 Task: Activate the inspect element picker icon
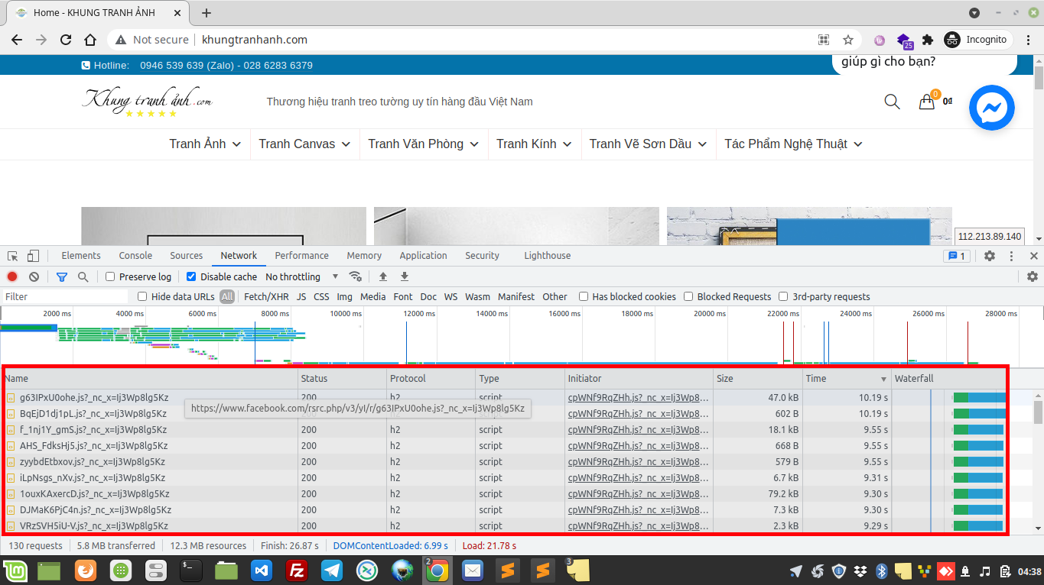(13, 256)
